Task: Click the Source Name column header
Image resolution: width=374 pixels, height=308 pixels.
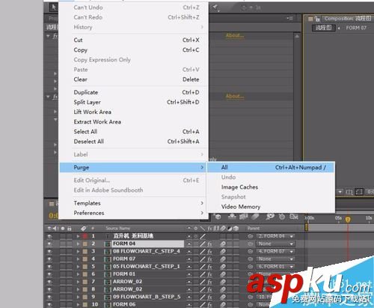Action: [x=117, y=229]
